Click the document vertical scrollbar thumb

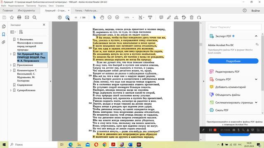201,44
